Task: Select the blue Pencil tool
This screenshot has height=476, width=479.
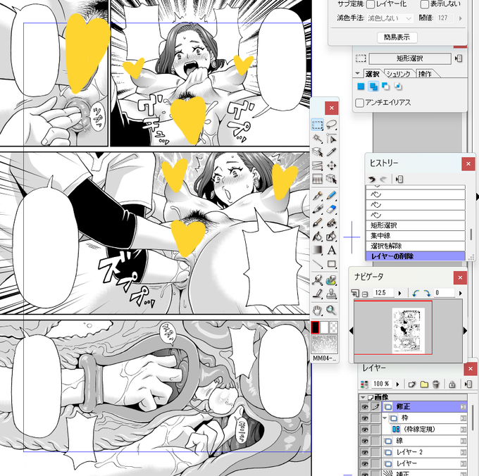Action: (x=332, y=196)
